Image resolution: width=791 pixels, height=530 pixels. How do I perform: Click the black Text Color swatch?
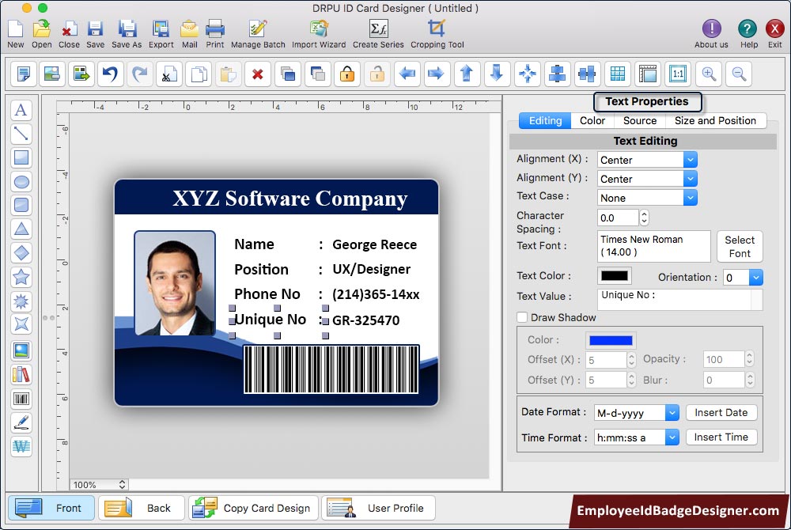tap(615, 276)
